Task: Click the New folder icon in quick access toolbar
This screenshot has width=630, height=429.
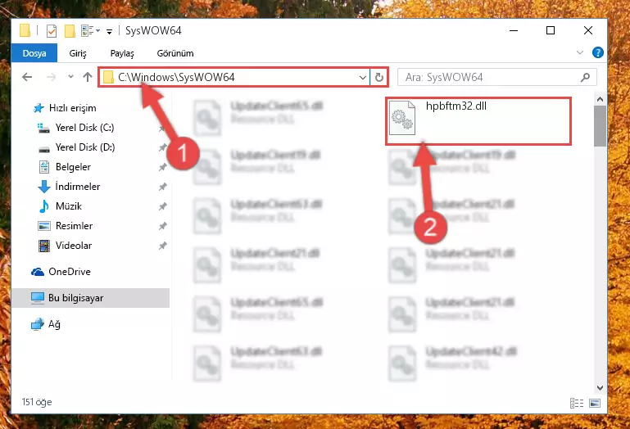Action: click(70, 30)
